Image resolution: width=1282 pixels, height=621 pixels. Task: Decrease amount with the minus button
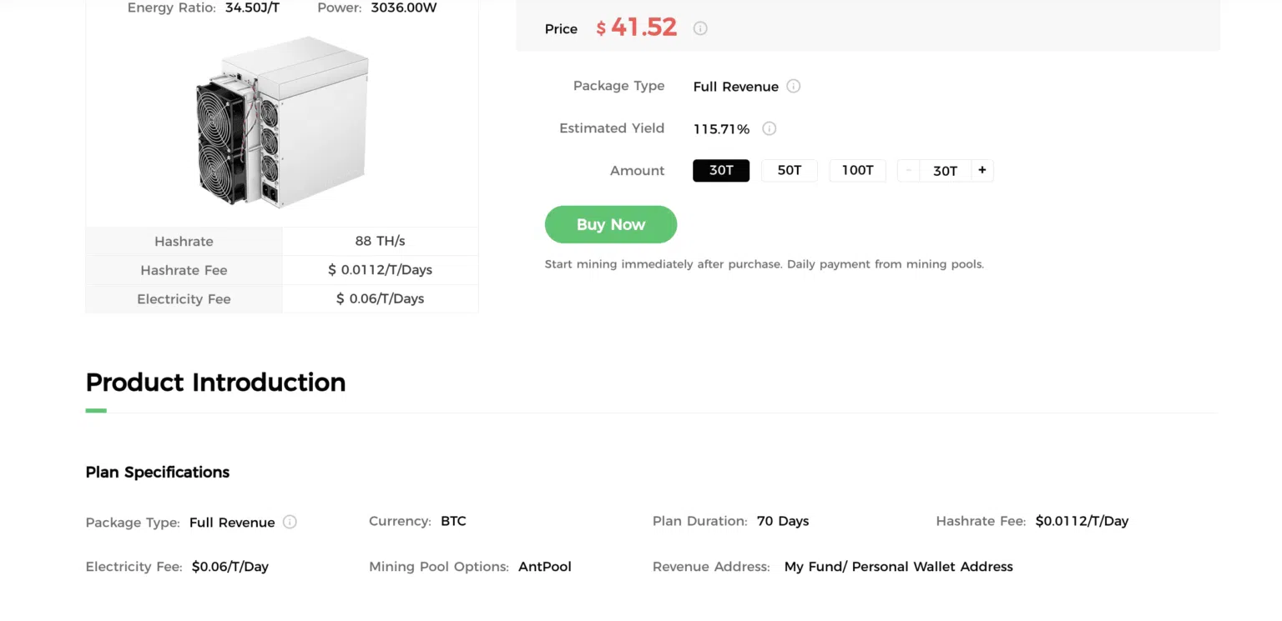[908, 170]
